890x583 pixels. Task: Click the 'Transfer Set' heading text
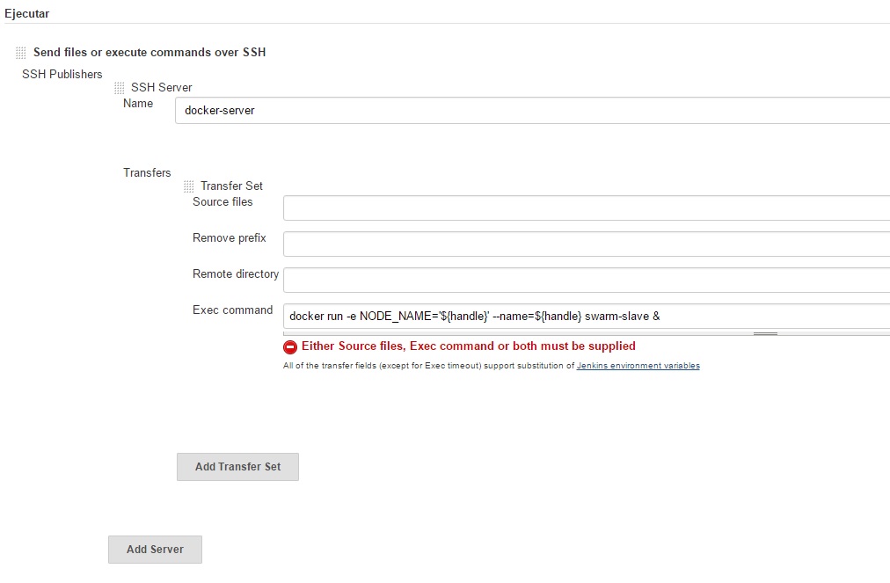pyautogui.click(x=231, y=186)
